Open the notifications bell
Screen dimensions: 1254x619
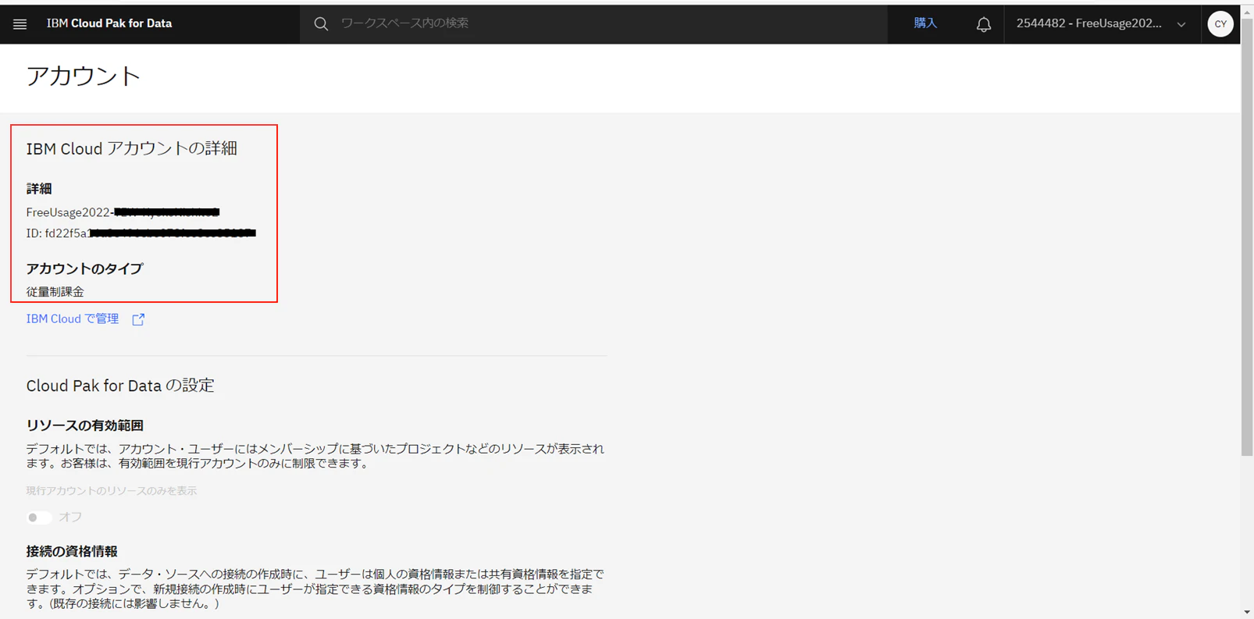pyautogui.click(x=984, y=24)
